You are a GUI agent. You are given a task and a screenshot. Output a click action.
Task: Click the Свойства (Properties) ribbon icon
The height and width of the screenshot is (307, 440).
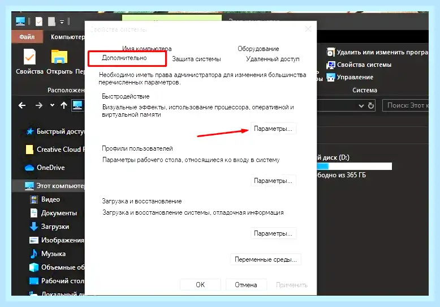(x=29, y=57)
